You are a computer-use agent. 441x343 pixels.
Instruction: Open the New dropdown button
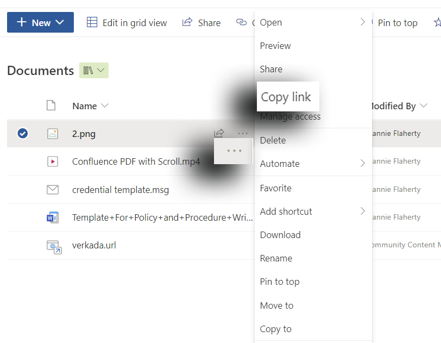click(40, 22)
